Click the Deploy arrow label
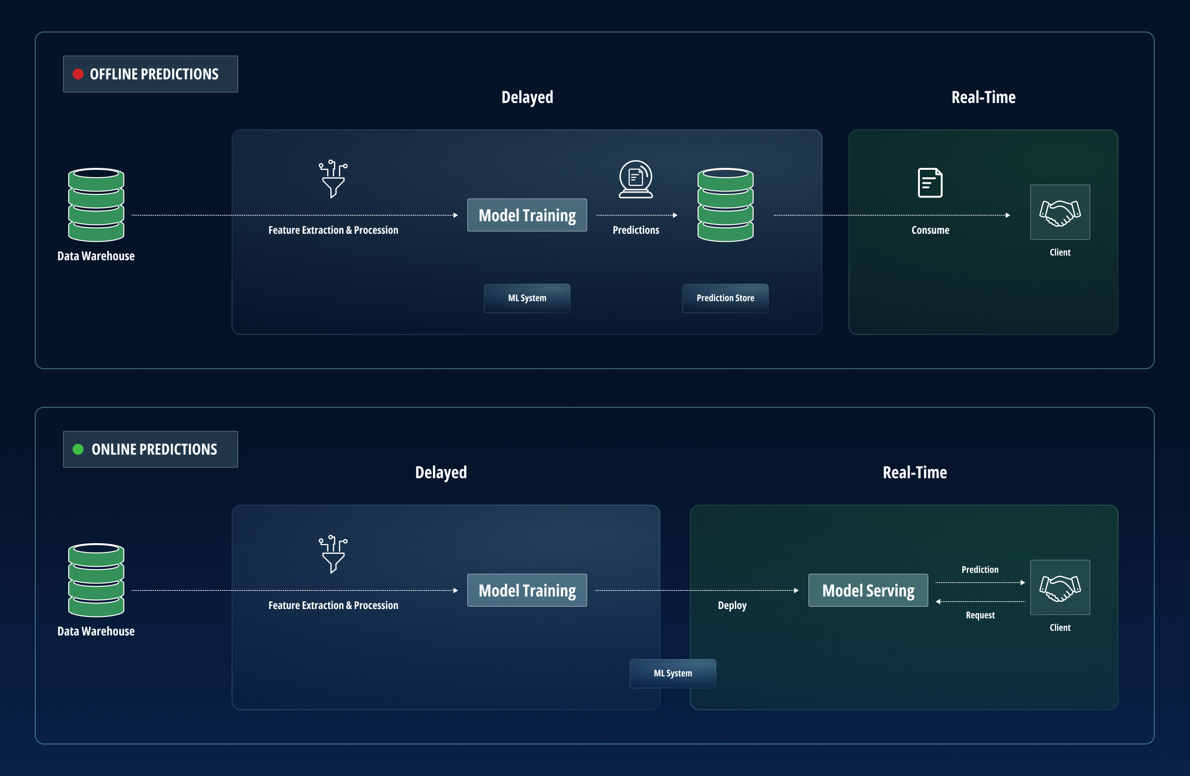 pyautogui.click(x=732, y=606)
